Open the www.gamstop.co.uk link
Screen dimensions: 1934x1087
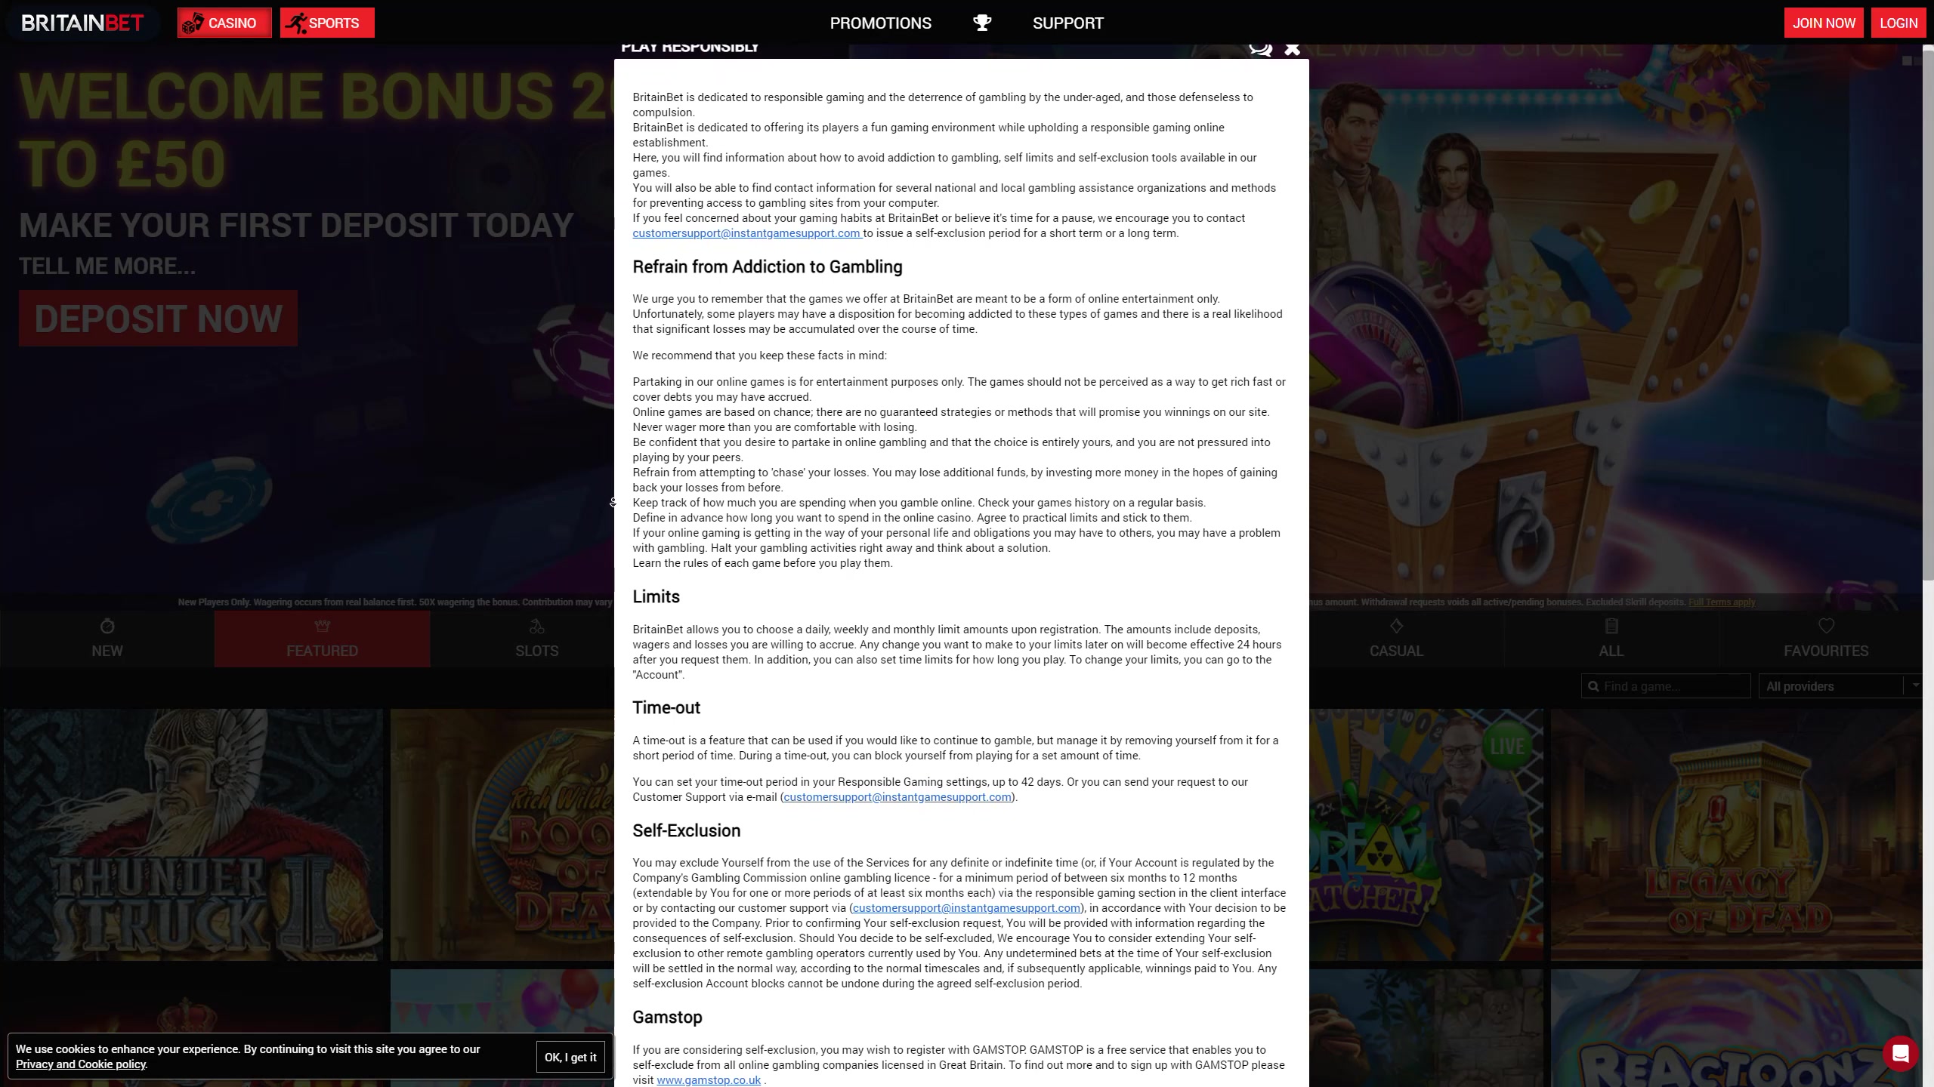(x=709, y=1080)
